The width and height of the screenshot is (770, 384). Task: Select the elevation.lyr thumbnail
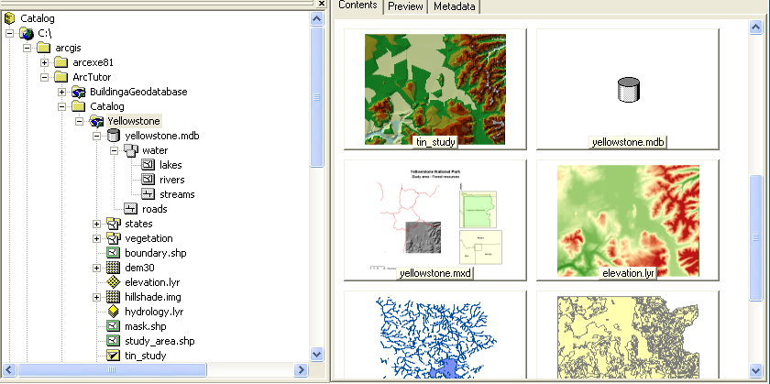coord(628,220)
